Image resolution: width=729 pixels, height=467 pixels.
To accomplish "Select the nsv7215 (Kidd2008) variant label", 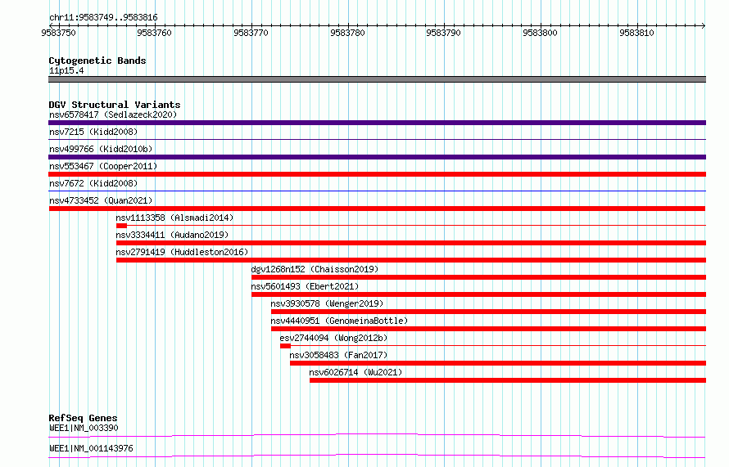I will [93, 132].
